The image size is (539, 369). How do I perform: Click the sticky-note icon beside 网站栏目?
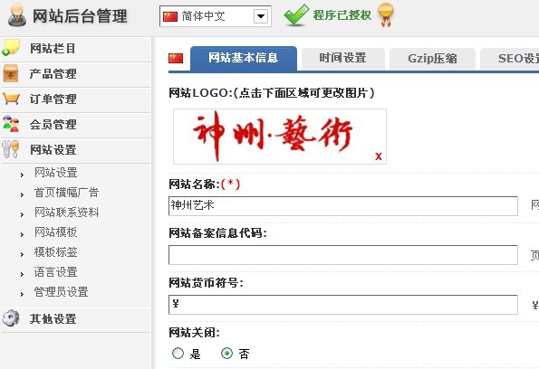click(11, 48)
